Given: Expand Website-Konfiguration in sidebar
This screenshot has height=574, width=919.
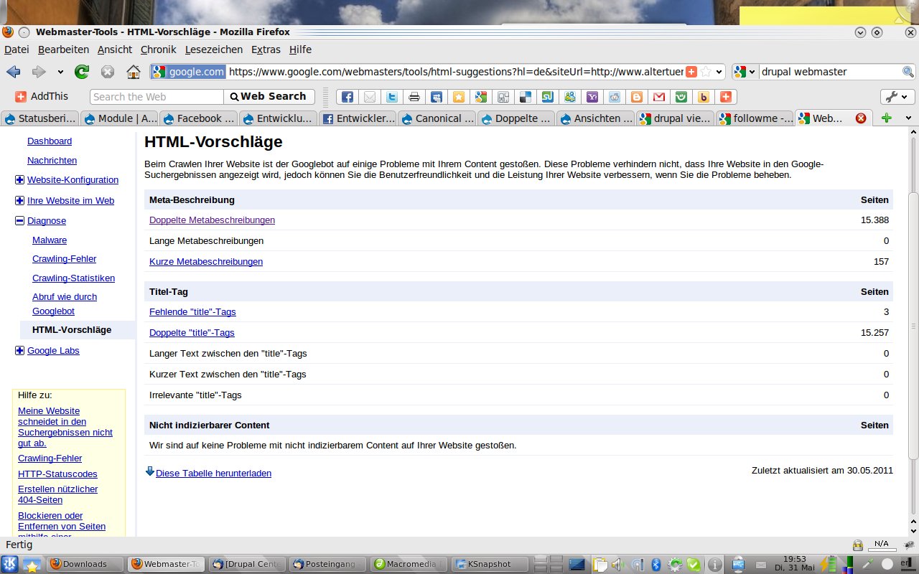Looking at the screenshot, I should [x=19, y=180].
